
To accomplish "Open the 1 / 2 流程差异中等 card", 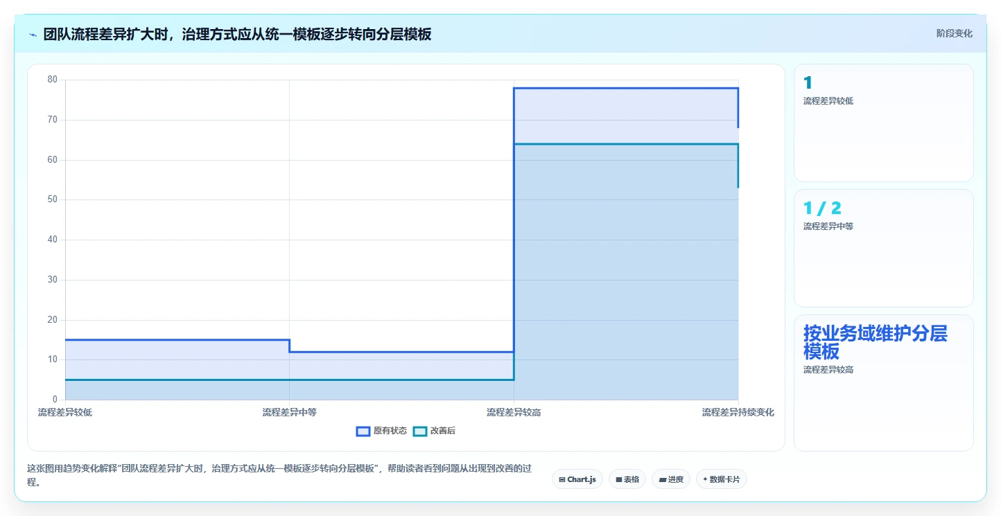I will (x=883, y=248).
